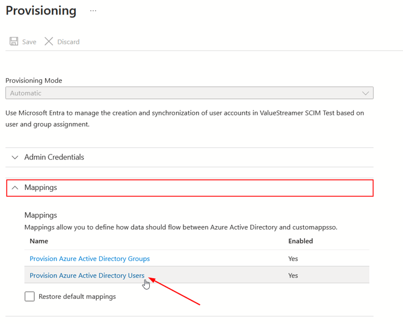Screen dimensions: 403x324
Task: Click the Admin Credentials header label
Action: click(x=54, y=157)
